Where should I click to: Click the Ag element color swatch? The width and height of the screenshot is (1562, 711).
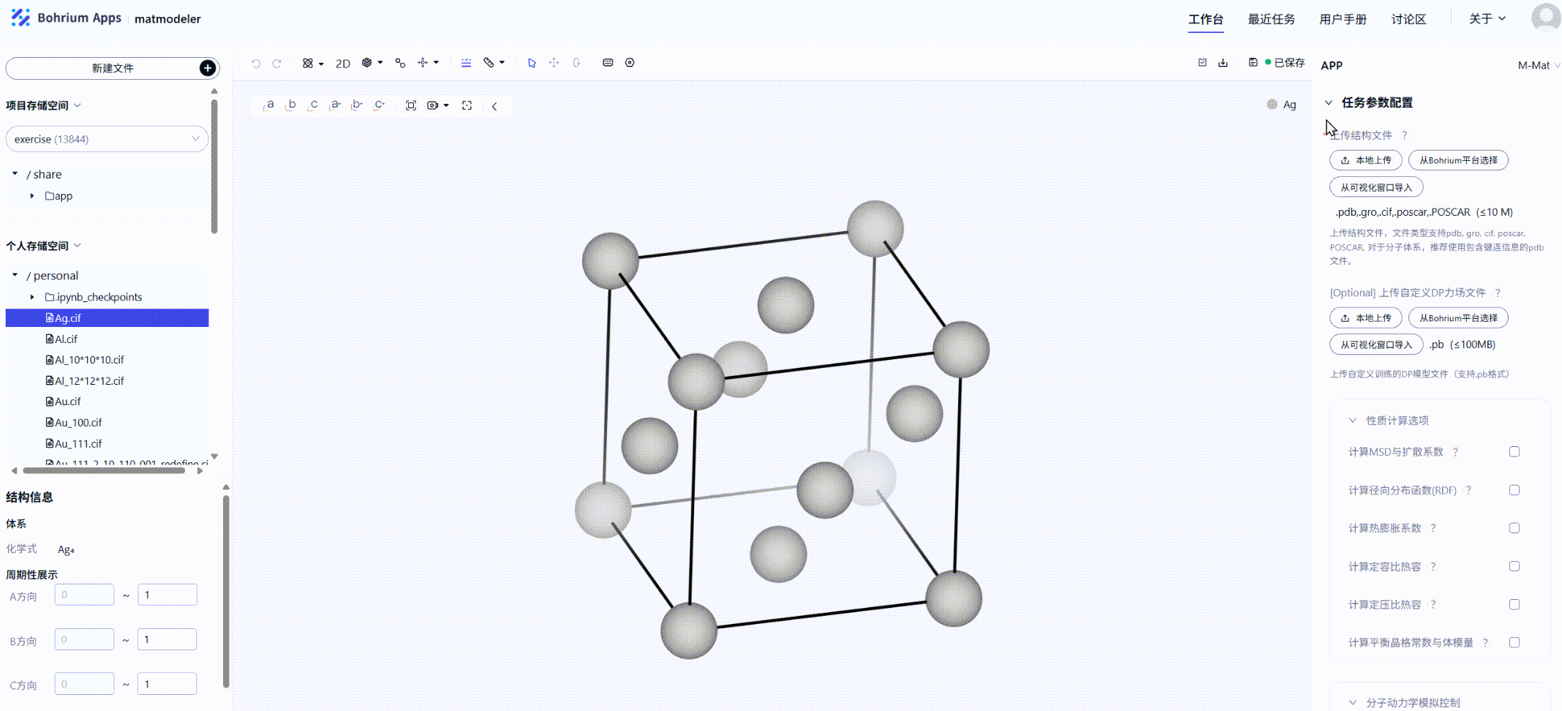[1272, 105]
